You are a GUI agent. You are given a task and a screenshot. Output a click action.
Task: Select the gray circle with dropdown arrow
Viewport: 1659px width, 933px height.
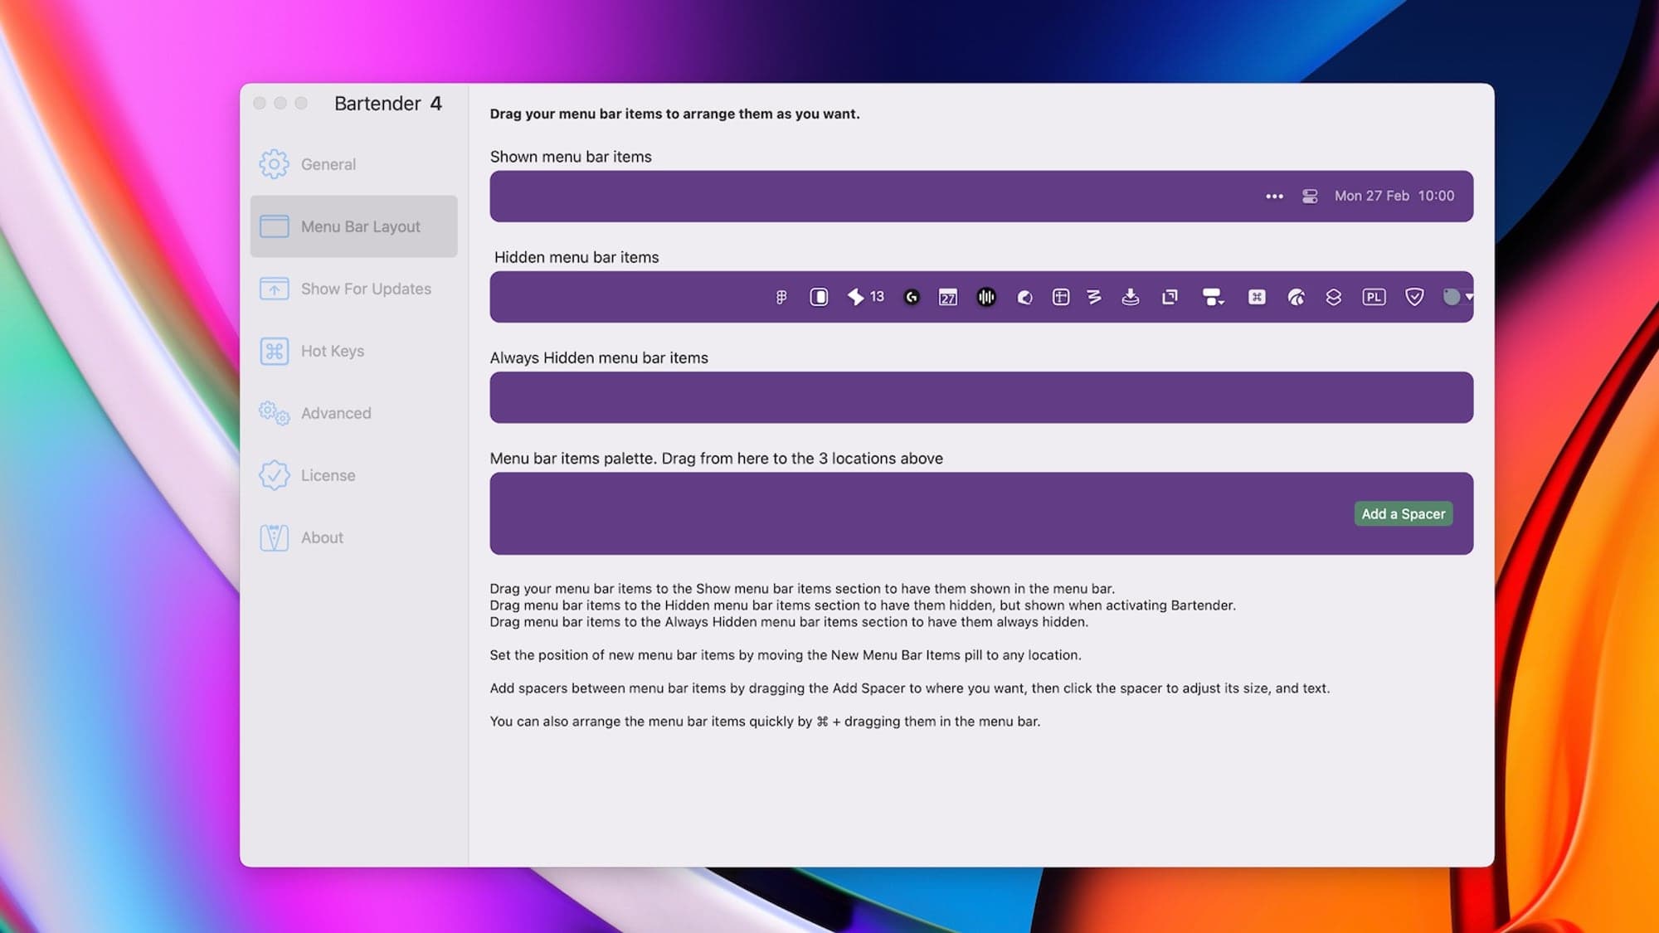point(1457,297)
